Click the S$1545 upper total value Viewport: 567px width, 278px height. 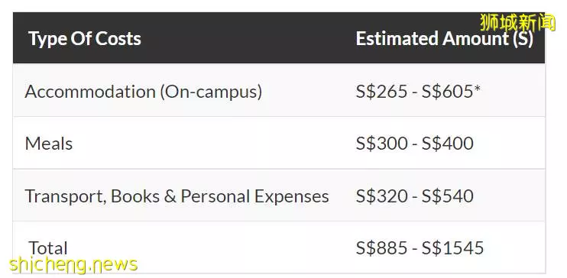[452, 248]
